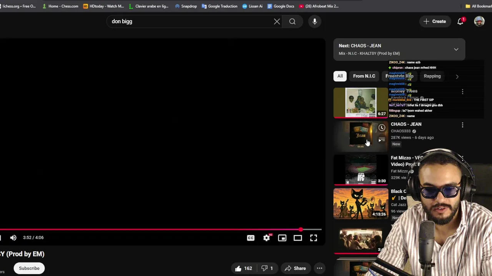The image size is (492, 276).
Task: Switch to miniplayer mode
Action: (x=282, y=238)
